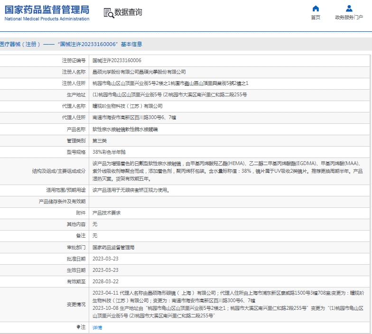Click the 产品技术要求 attachment text
Viewport: 372px width, 334px height.
pos(106,213)
